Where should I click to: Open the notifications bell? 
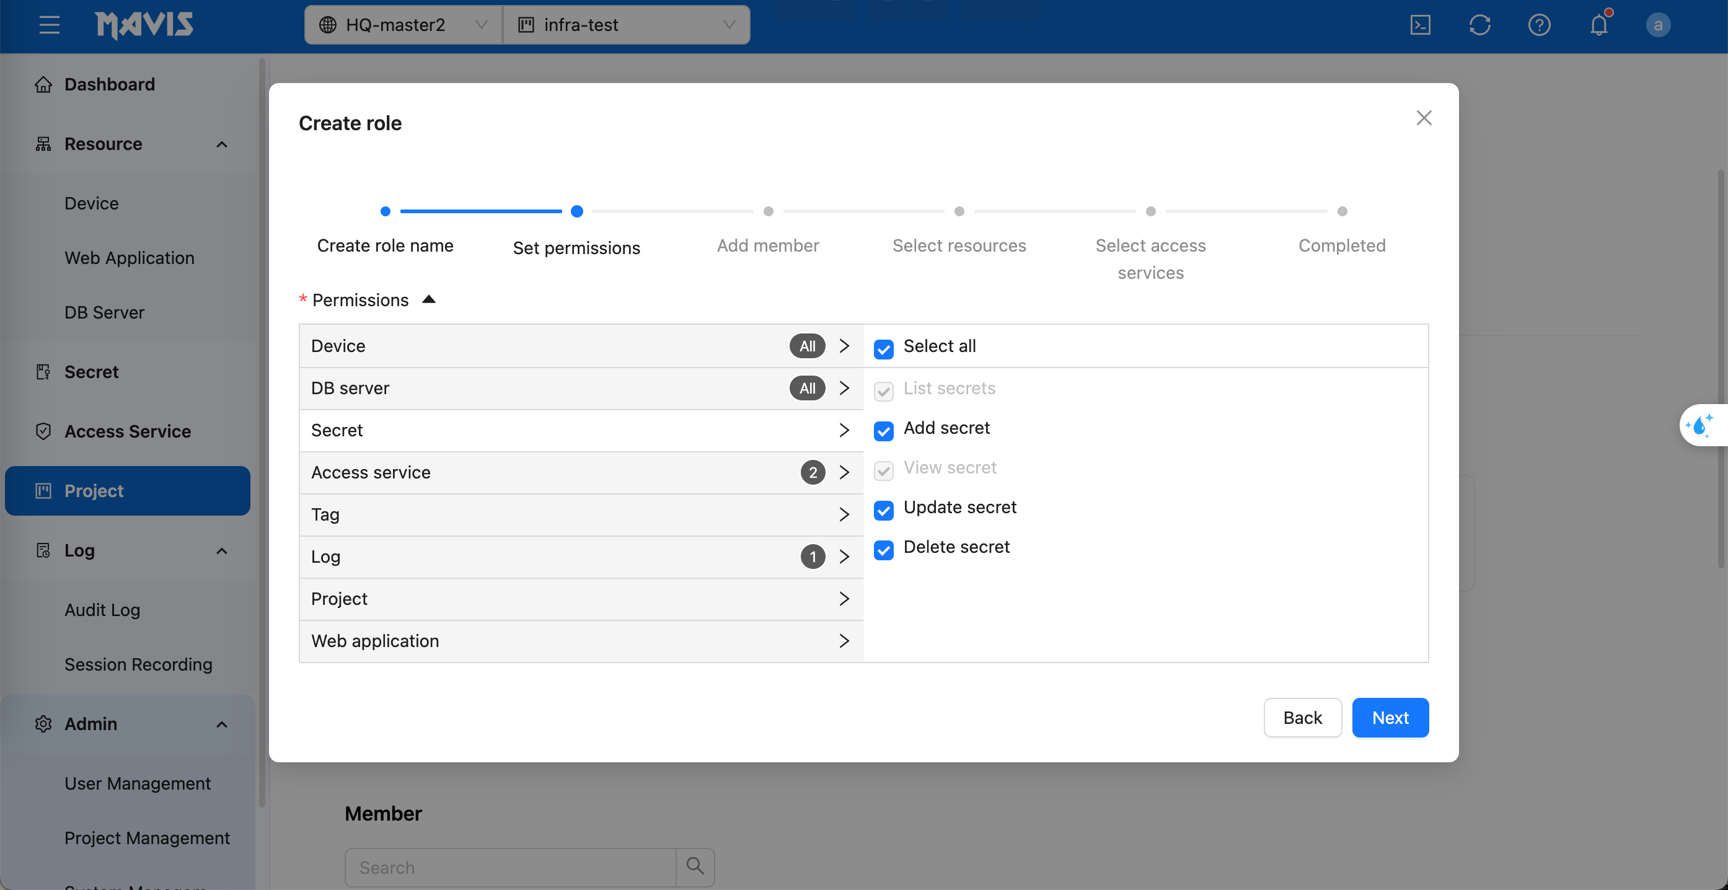point(1598,25)
